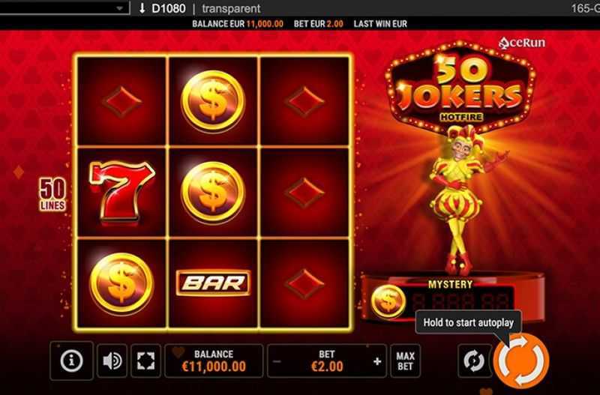600x395 pixels.
Task: Decrease the bet with minus
Action: tap(277, 361)
